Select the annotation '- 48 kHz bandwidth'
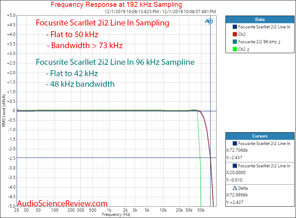This screenshot has width=296, height=218. coord(80,84)
